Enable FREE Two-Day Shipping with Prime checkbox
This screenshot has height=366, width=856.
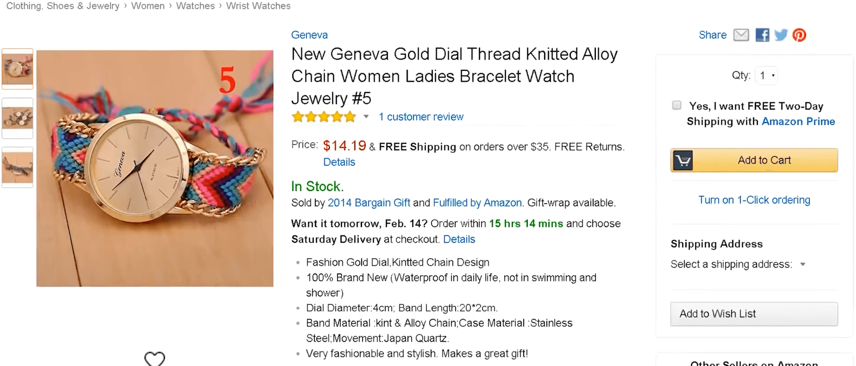point(677,105)
